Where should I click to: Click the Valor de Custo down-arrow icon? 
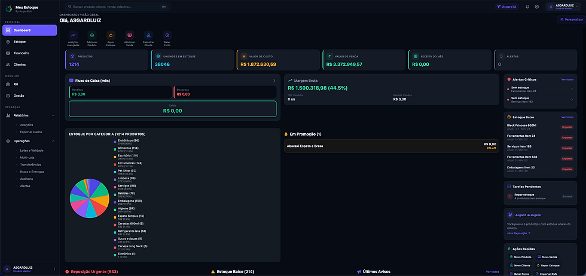coord(244,56)
